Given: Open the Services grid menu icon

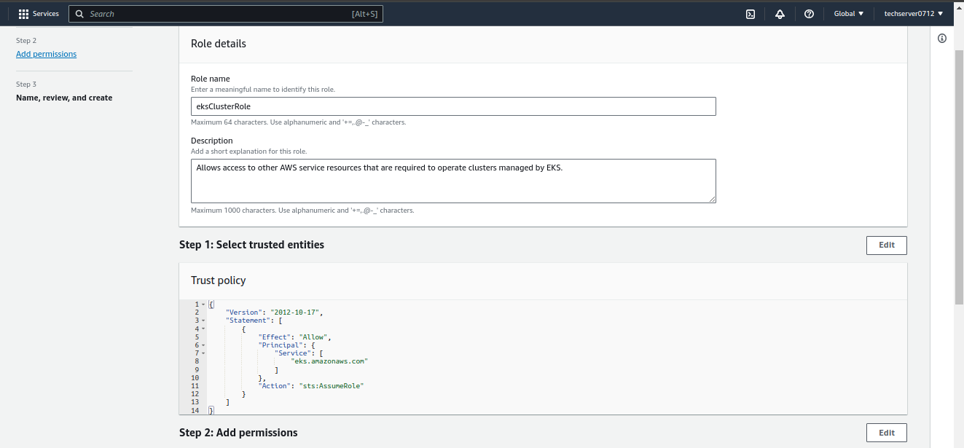Looking at the screenshot, I should point(23,14).
